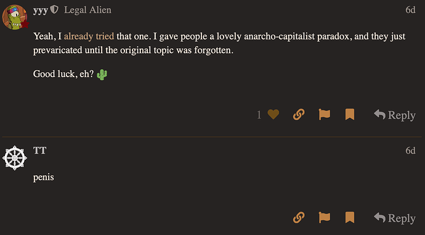Viewport: 425px width, 235px height.
Task: Bookmark TT's post
Action: [x=350, y=217]
